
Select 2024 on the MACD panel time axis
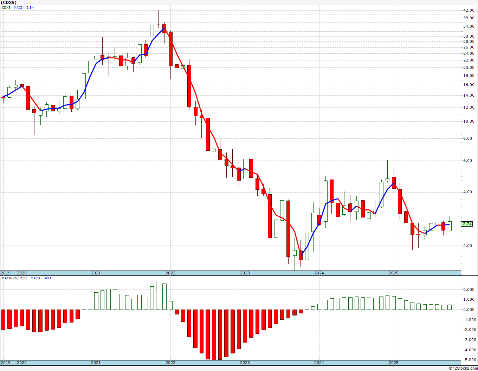click(319, 363)
